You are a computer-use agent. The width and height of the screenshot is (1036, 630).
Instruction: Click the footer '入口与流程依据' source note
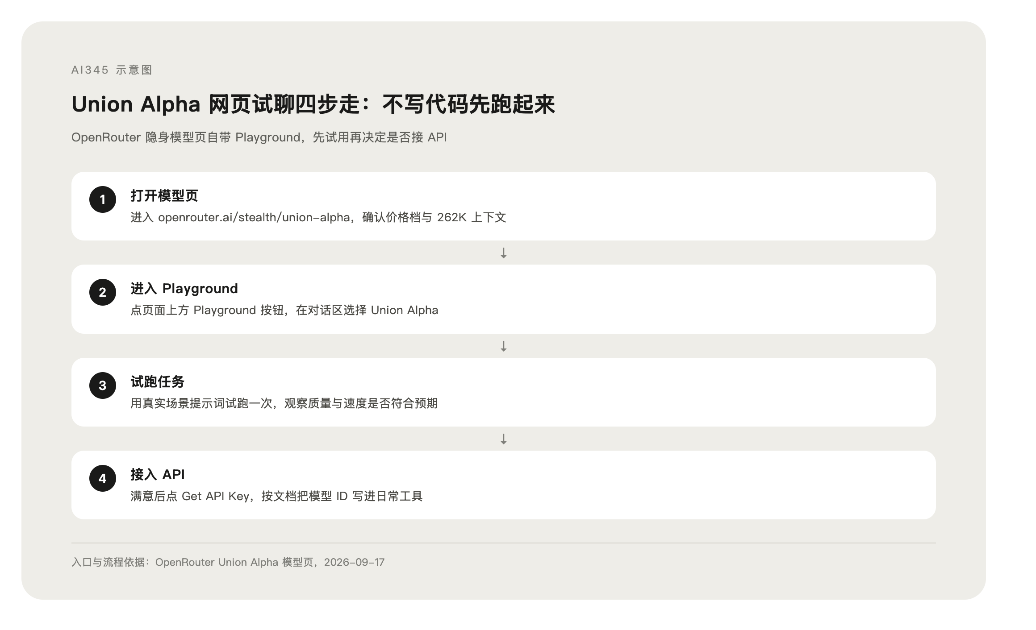(228, 562)
